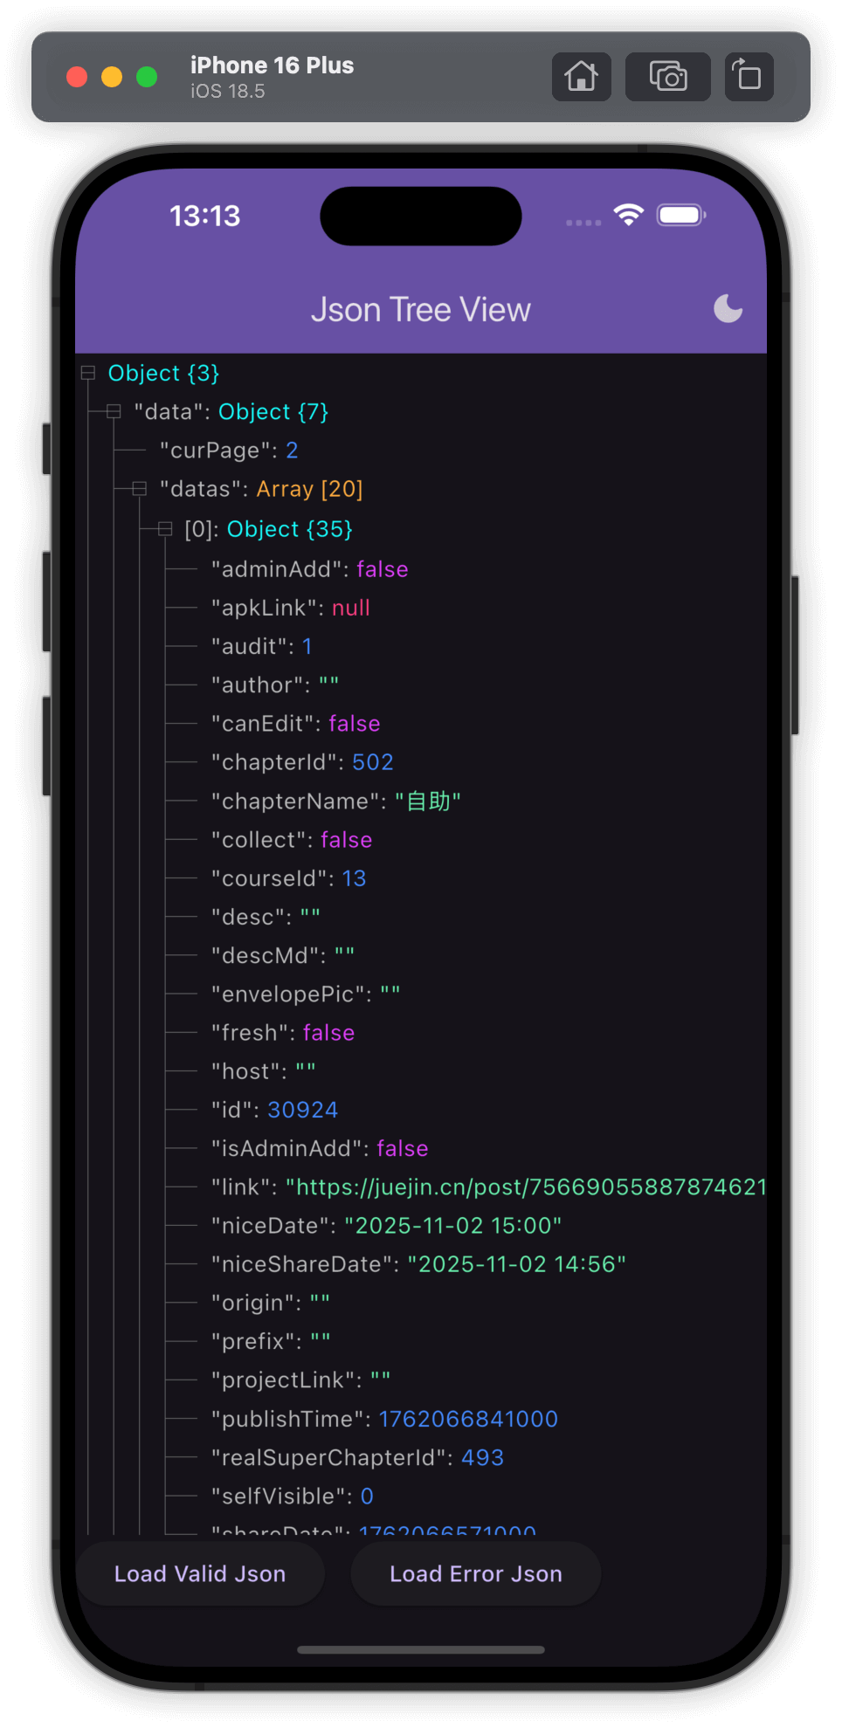Image resolution: width=842 pixels, height=1727 pixels.
Task: Collapse the root Object {3} node
Action: click(x=87, y=373)
